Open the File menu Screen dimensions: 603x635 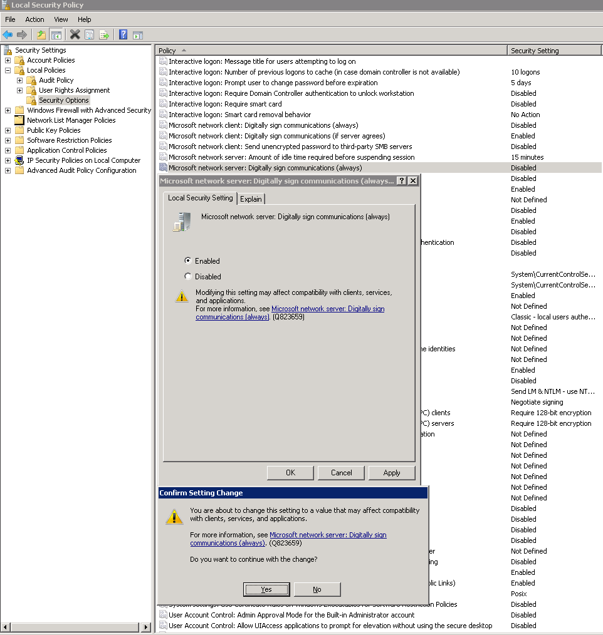tap(10, 19)
